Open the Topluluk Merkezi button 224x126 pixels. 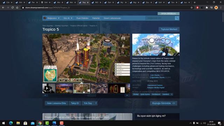[x=169, y=29]
